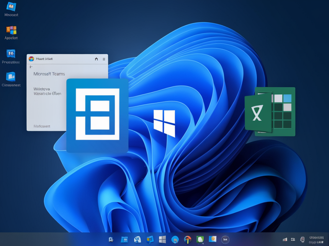This screenshot has height=246, width=329.
Task: Click the colorful round logo in window title bar
Action: (x=31, y=59)
